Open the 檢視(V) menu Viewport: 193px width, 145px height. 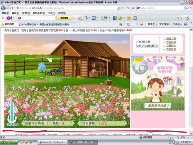[26, 13]
